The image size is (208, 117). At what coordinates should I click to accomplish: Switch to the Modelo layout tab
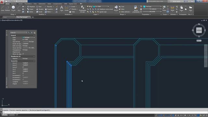5,115
